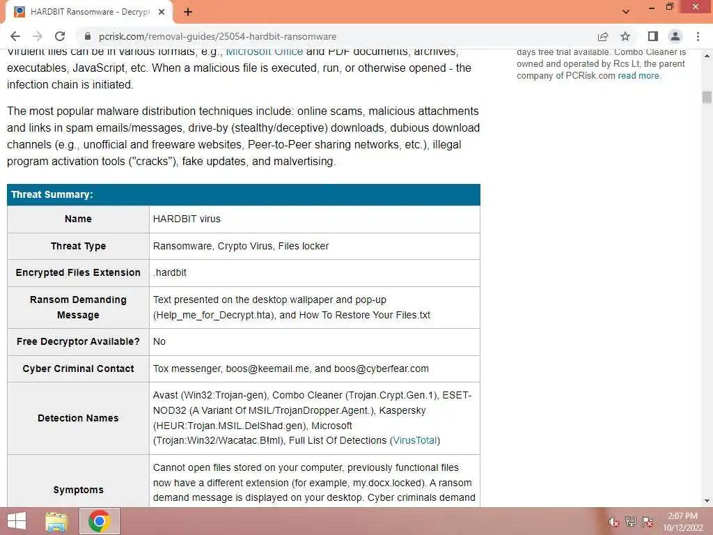713x535 pixels.
Task: Open the Action Center flag icon
Action: [648, 522]
